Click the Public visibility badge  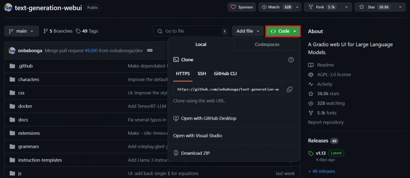(x=92, y=7)
